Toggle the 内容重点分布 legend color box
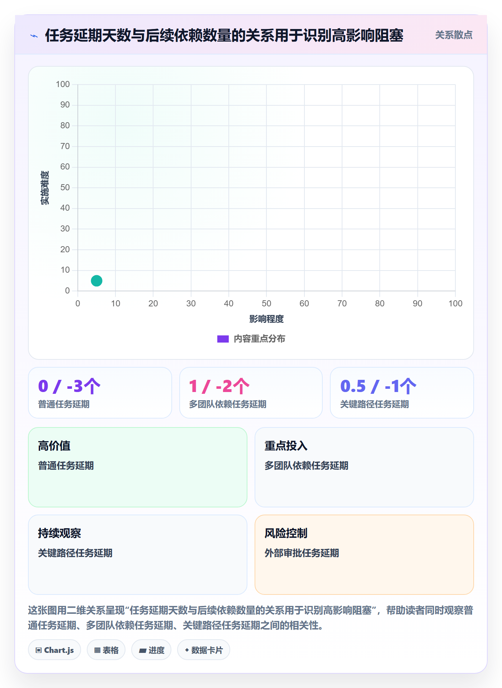 [223, 339]
